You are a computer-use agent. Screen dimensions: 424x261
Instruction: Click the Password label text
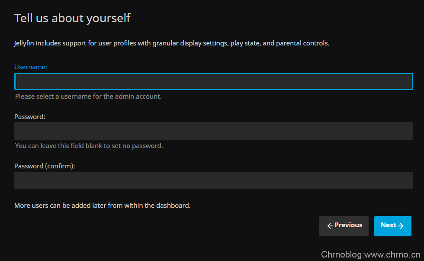pos(30,117)
